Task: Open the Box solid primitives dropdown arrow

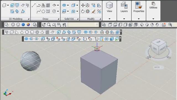Action: tap(8, 5)
